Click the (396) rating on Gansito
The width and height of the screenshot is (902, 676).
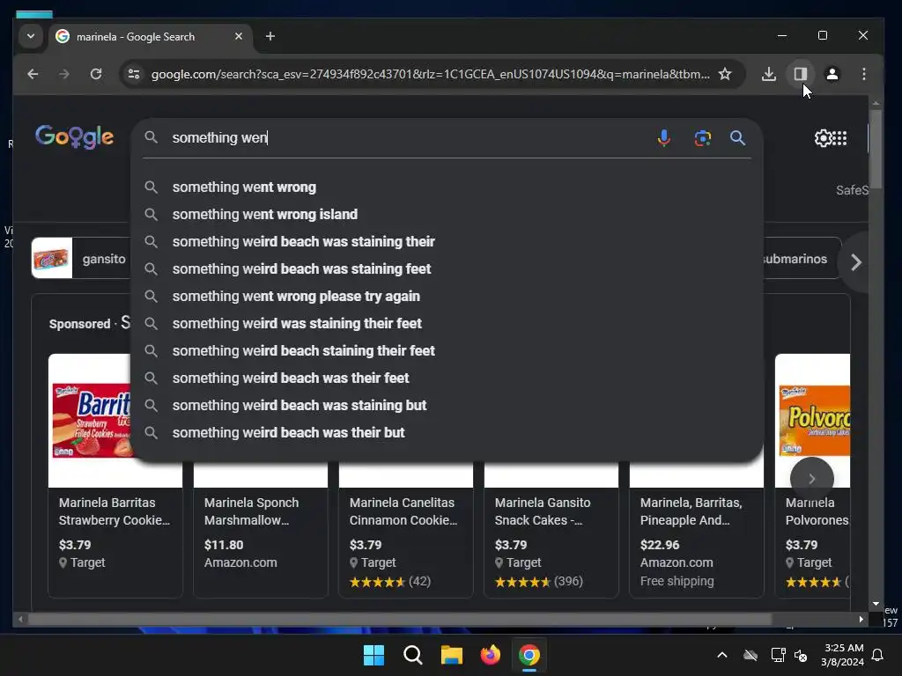coord(568,581)
